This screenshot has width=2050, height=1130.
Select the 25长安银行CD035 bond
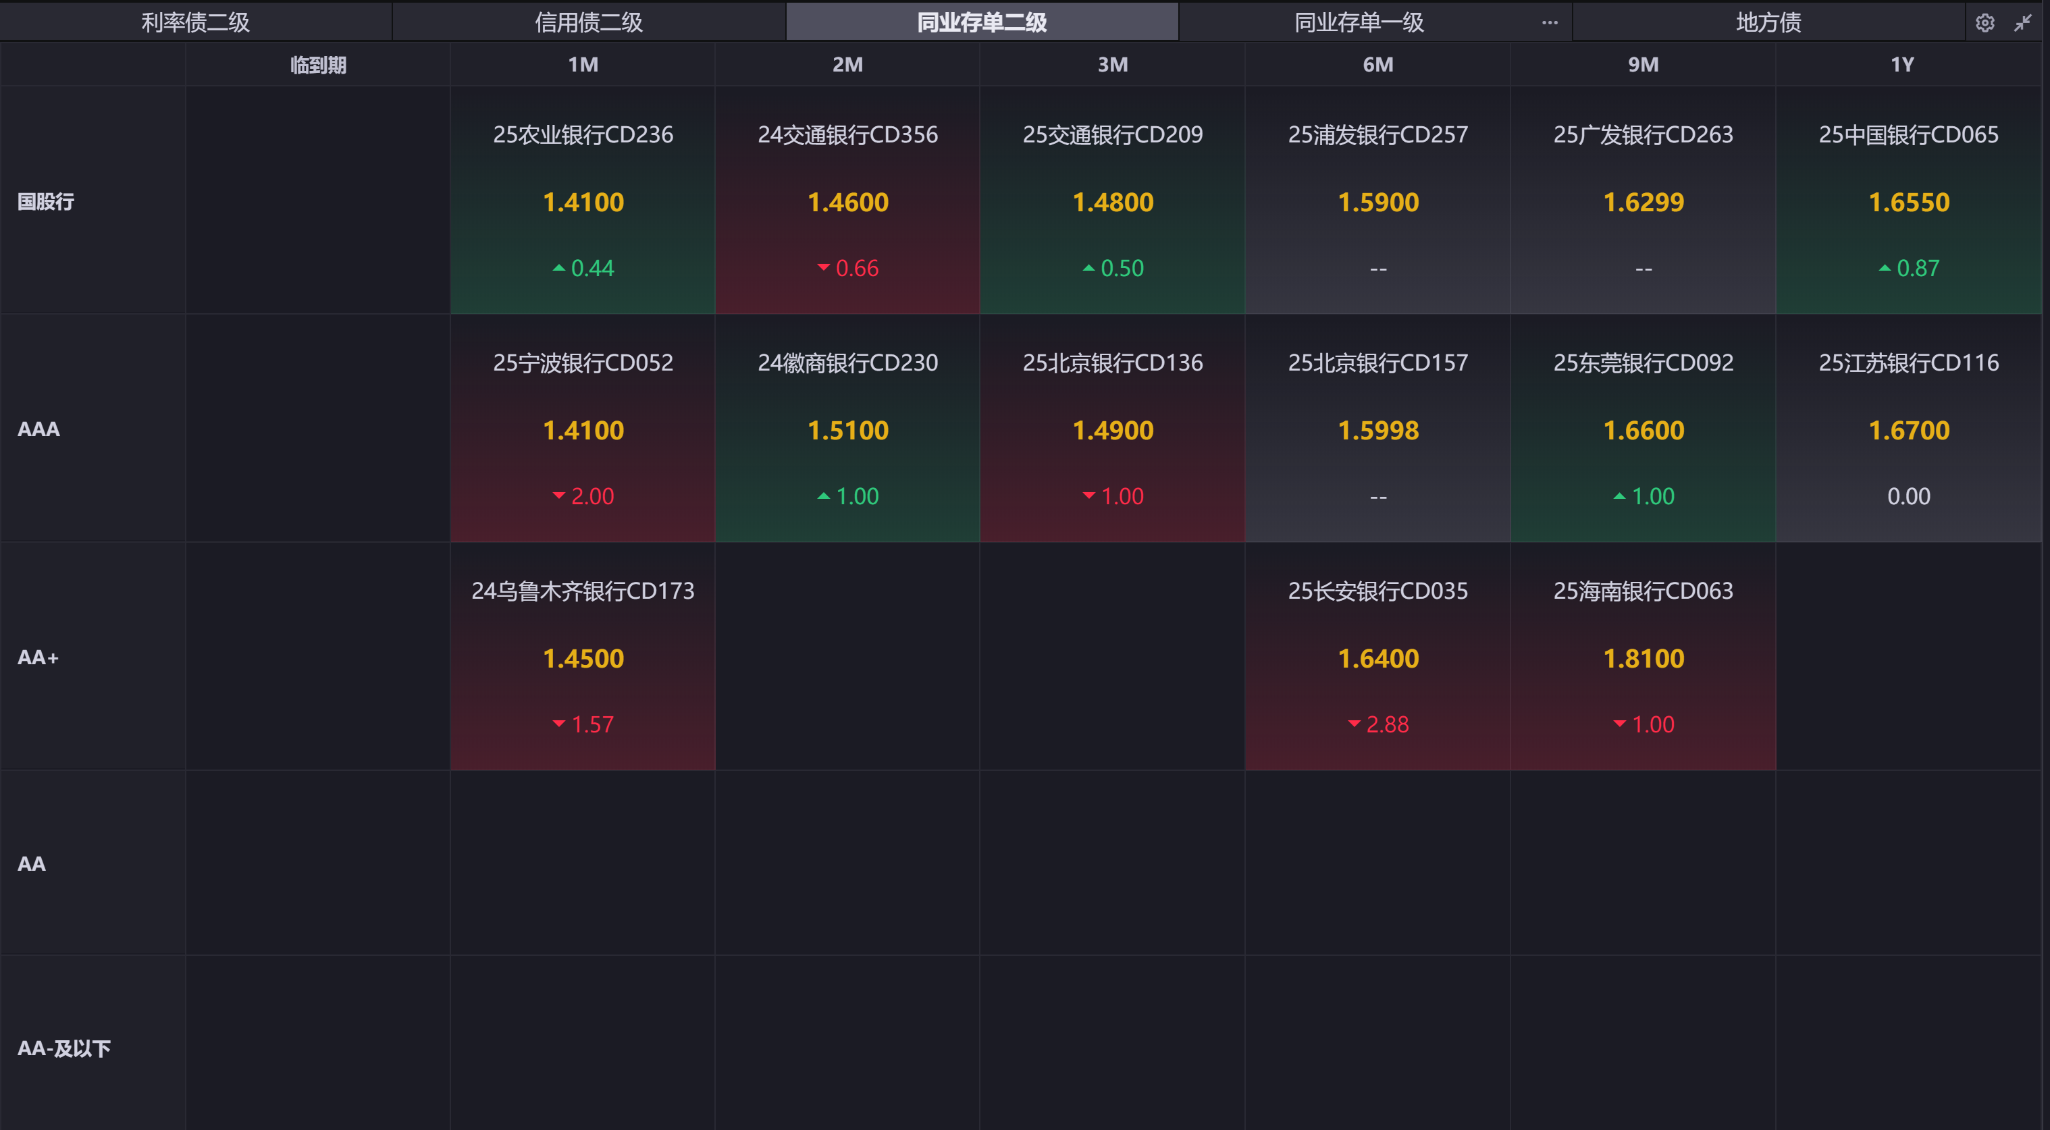click(1377, 591)
